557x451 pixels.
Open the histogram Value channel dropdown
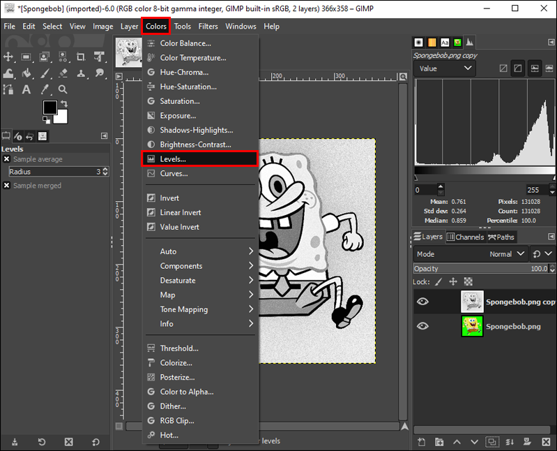click(x=445, y=68)
